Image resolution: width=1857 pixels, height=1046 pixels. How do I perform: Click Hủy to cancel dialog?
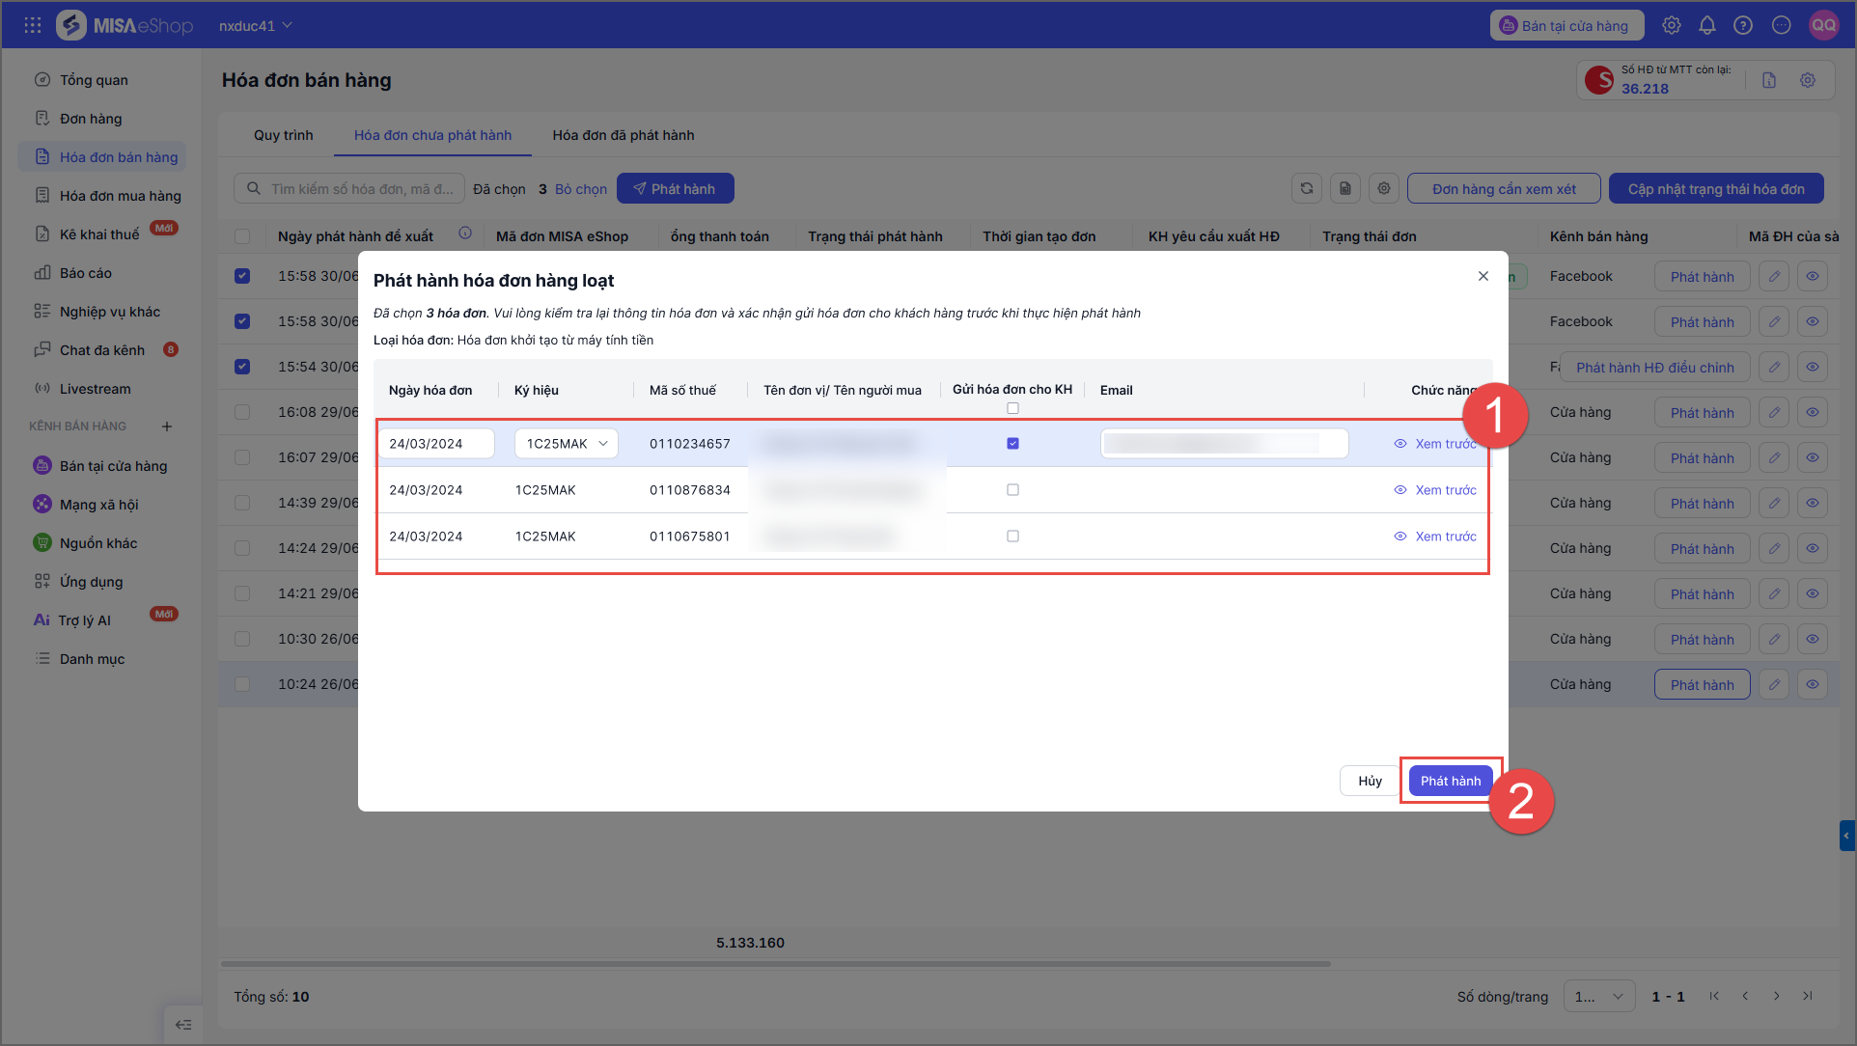pos(1370,781)
